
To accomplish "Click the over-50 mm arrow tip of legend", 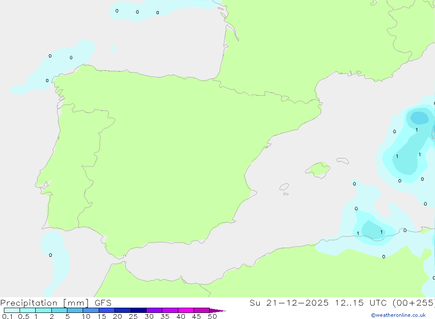I will pyautogui.click(x=217, y=311).
